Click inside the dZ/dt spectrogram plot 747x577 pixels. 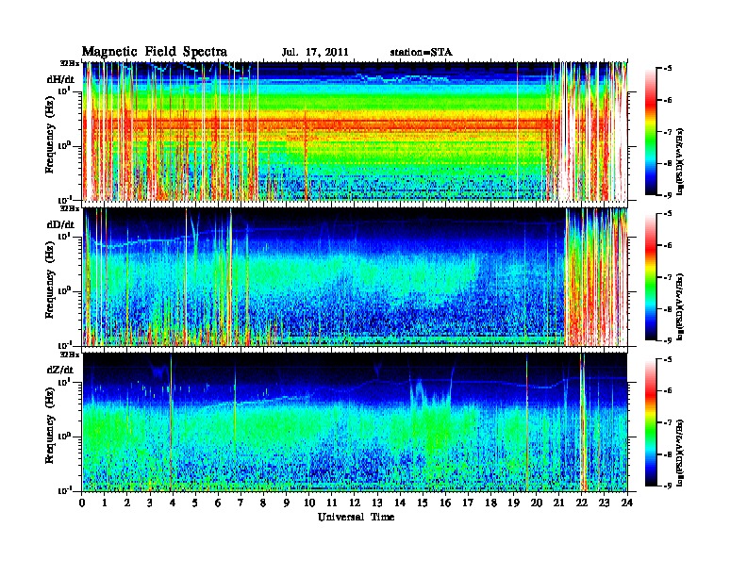355,422
